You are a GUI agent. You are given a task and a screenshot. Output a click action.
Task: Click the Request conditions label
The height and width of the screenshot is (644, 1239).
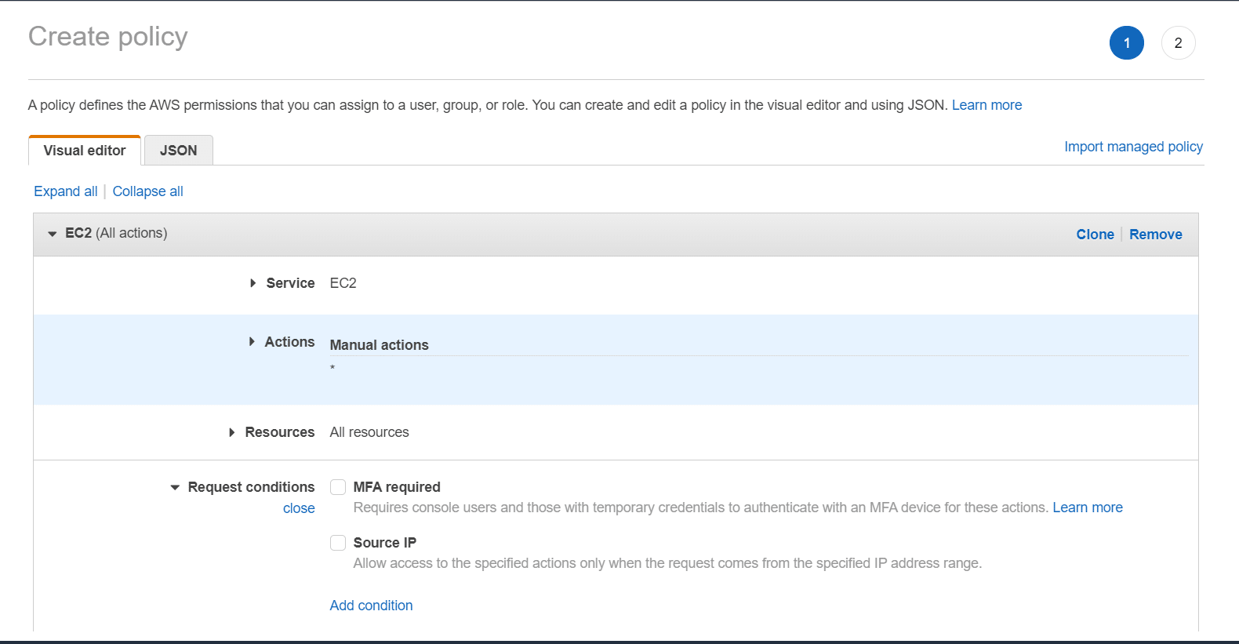(251, 487)
